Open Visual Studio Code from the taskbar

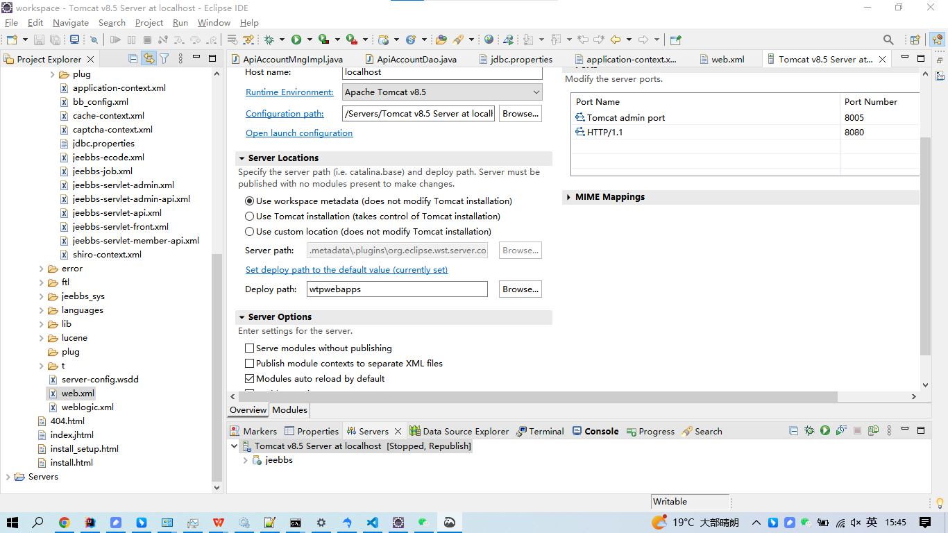point(373,523)
